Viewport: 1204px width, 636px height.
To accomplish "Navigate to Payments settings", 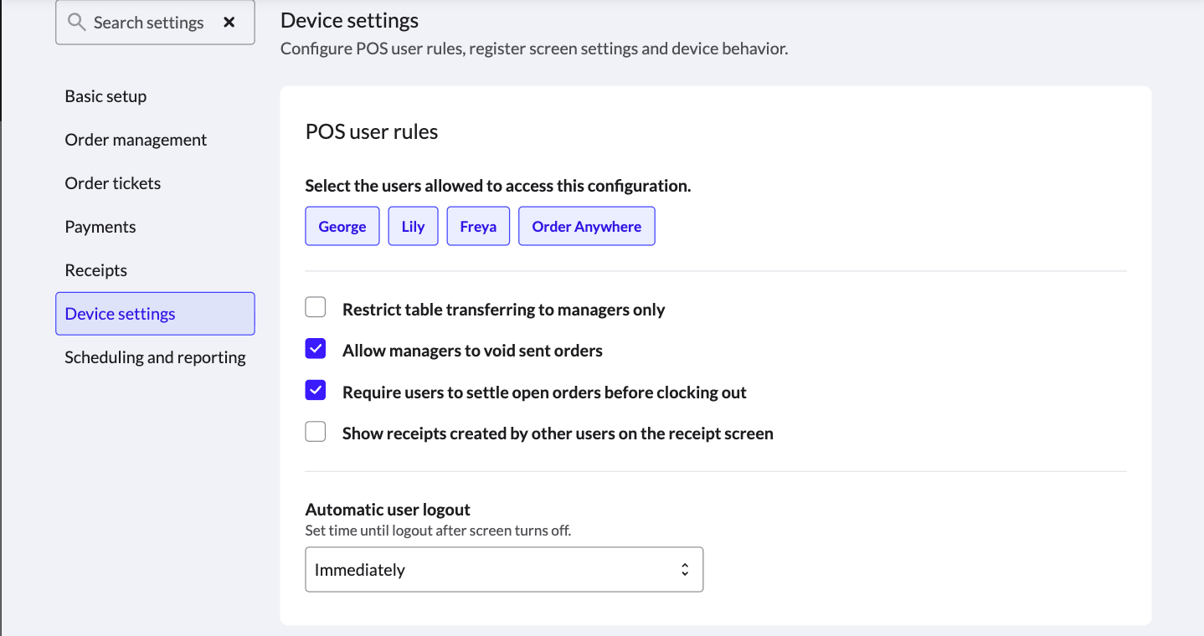I will pos(100,227).
